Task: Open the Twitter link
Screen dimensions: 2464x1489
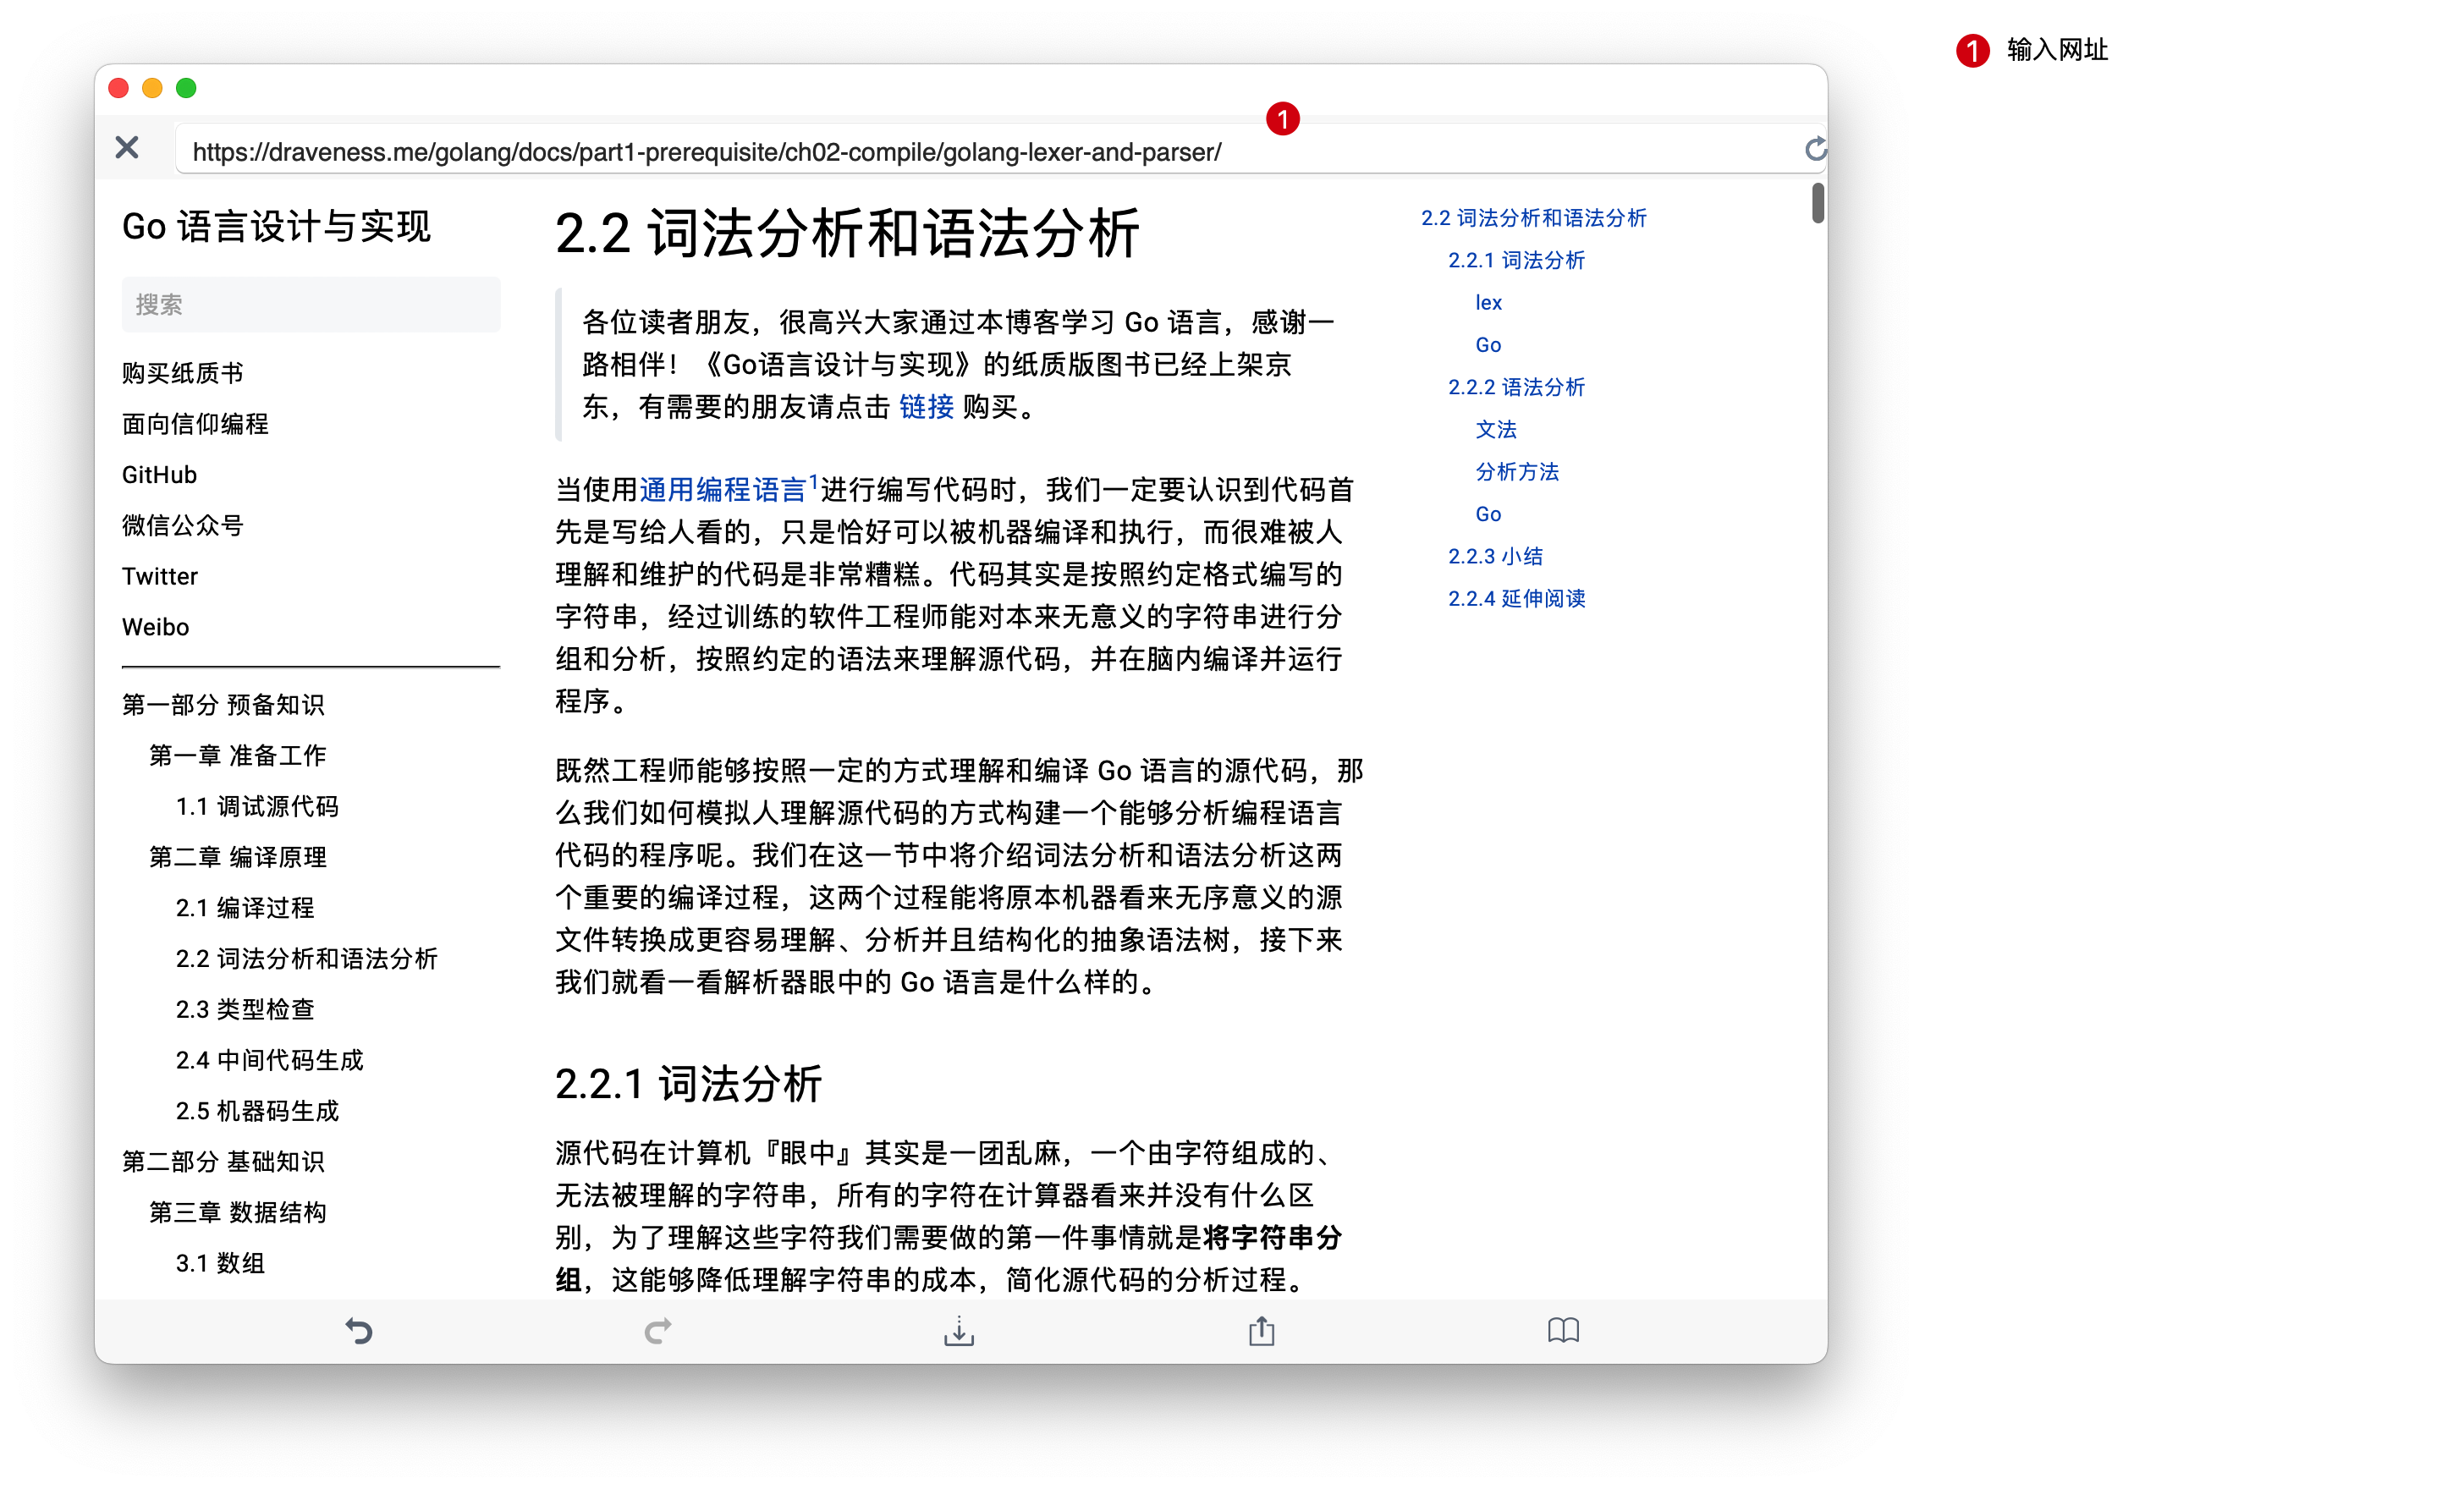Action: tap(159, 575)
